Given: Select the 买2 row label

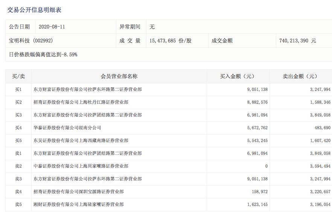Looking at the screenshot, I should click(18, 102).
